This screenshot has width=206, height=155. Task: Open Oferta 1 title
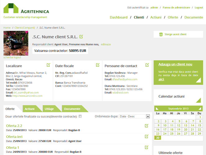[x=12, y=148]
